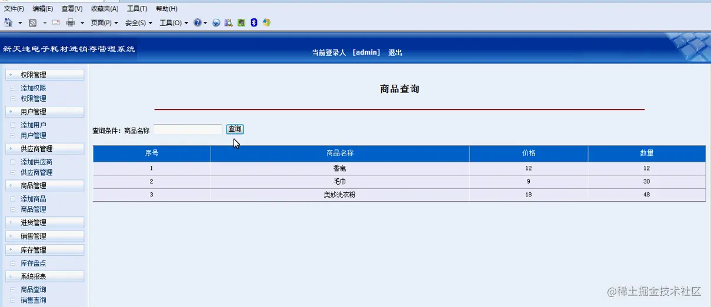Viewport: 711px width, 307px height.
Task: Open the 工具(O) dropdown menu
Action: pos(174,23)
